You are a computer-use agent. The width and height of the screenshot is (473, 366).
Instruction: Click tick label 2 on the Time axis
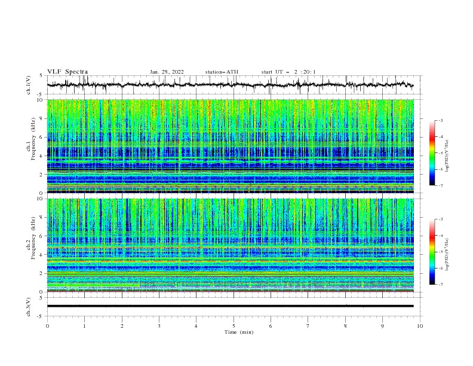(x=122, y=326)
